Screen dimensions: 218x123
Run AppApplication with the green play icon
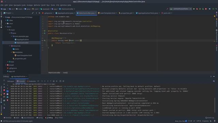coord(194,9)
